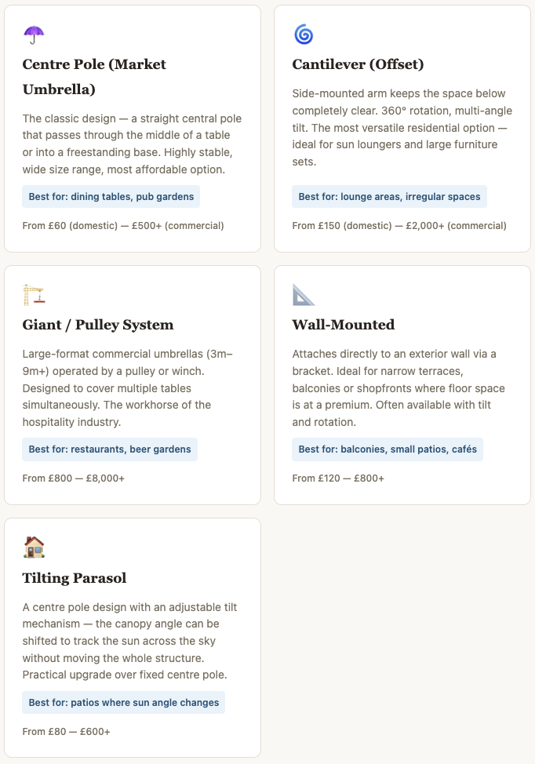Image resolution: width=535 pixels, height=764 pixels.
Task: Open the Tilting Parasol heading
Action: [x=74, y=578]
